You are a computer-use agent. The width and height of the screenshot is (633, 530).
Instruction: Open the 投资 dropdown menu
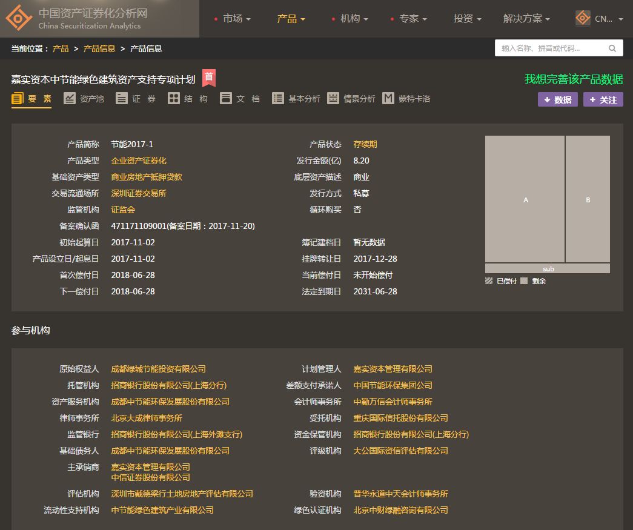point(467,19)
